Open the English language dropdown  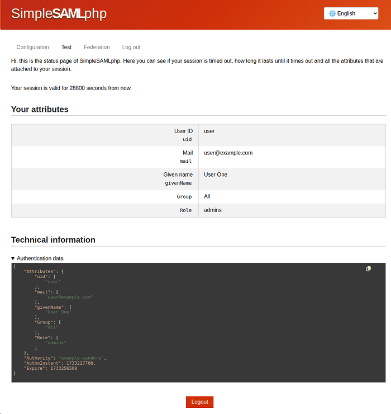point(351,13)
